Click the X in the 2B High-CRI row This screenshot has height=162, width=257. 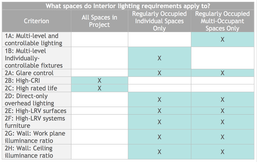[x=99, y=81]
